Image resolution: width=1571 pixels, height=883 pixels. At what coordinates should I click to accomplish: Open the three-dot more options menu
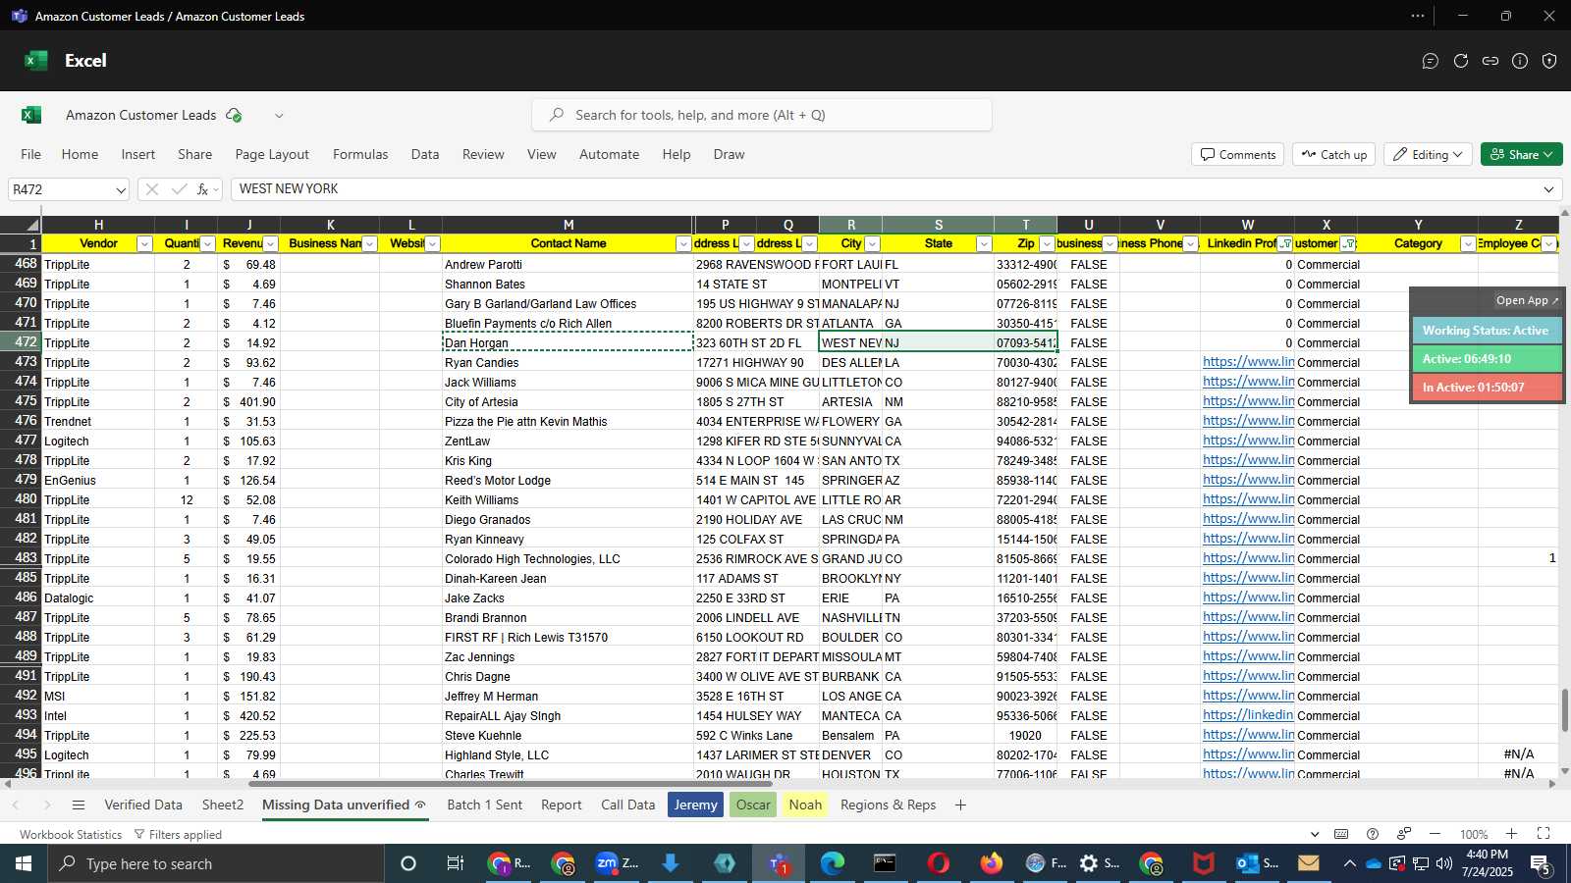pyautogui.click(x=1418, y=16)
